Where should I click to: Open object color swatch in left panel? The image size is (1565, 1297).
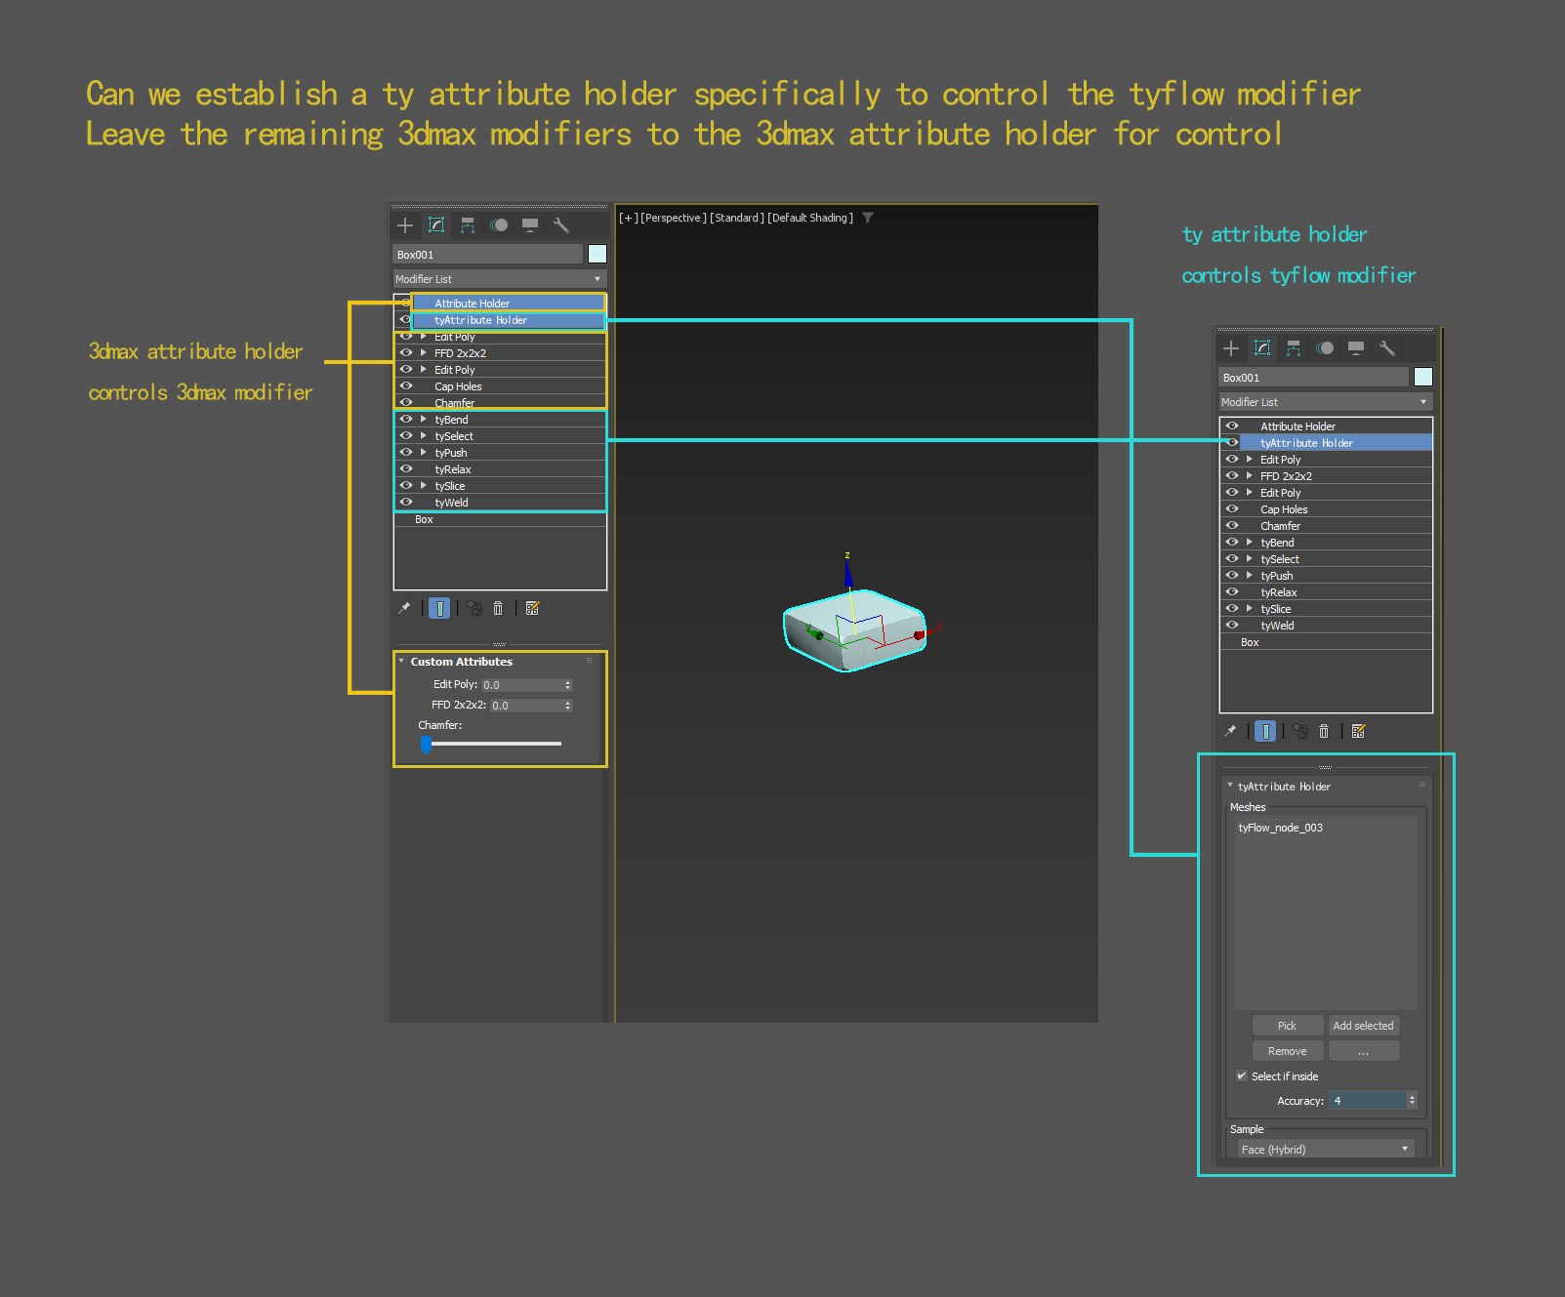(x=597, y=254)
